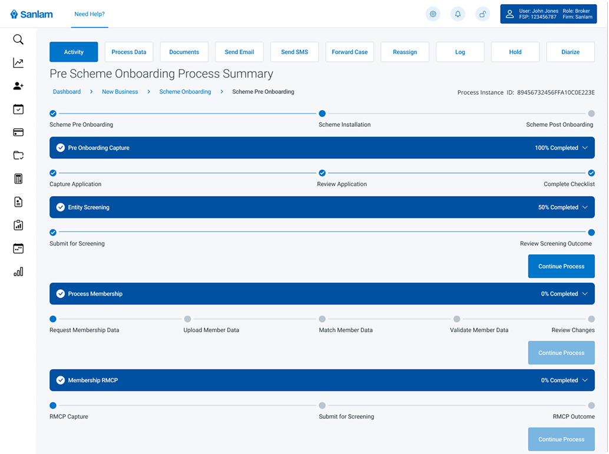
Task: Click the Pre Onboarding Capture check circle
Action: [60, 148]
